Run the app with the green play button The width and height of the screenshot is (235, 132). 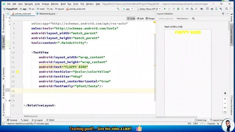[165, 9]
